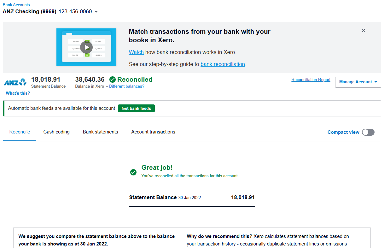
Task: Switch to the Cash coding tab
Action: coord(56,132)
